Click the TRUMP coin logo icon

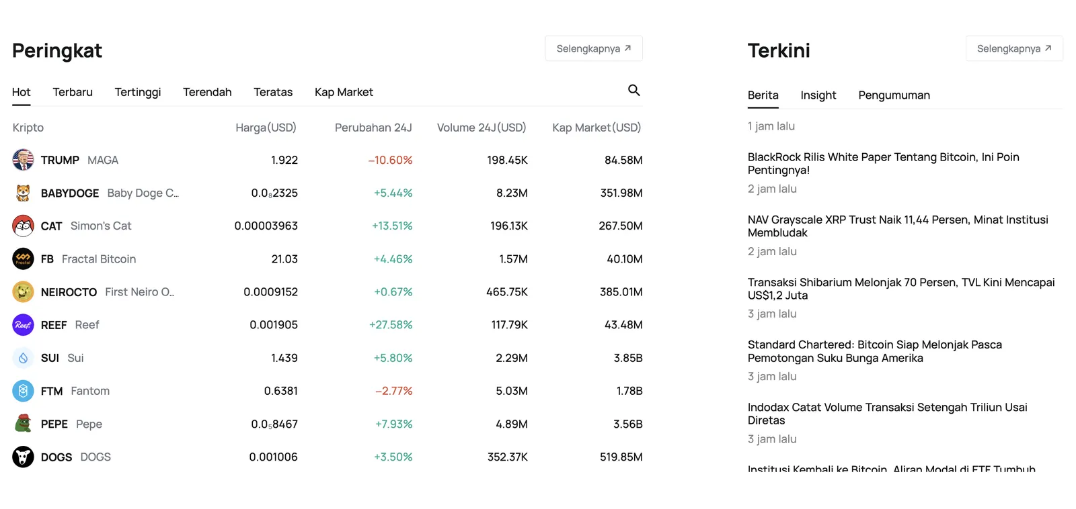tap(23, 160)
